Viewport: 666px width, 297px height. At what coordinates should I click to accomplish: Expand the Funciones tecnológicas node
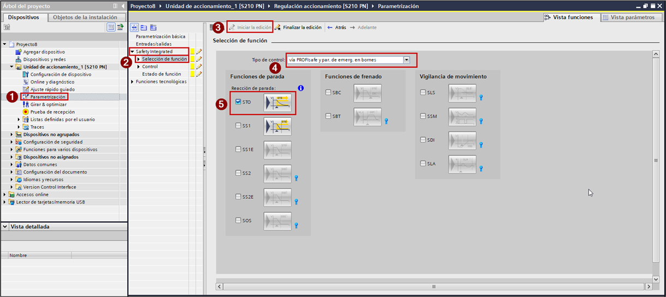pos(132,82)
